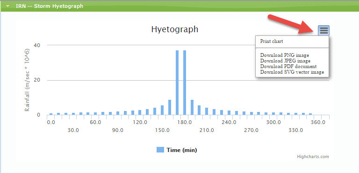Image resolution: width=359 pixels, height=173 pixels.
Task: Choose Download PNG image
Action: (x=285, y=55)
